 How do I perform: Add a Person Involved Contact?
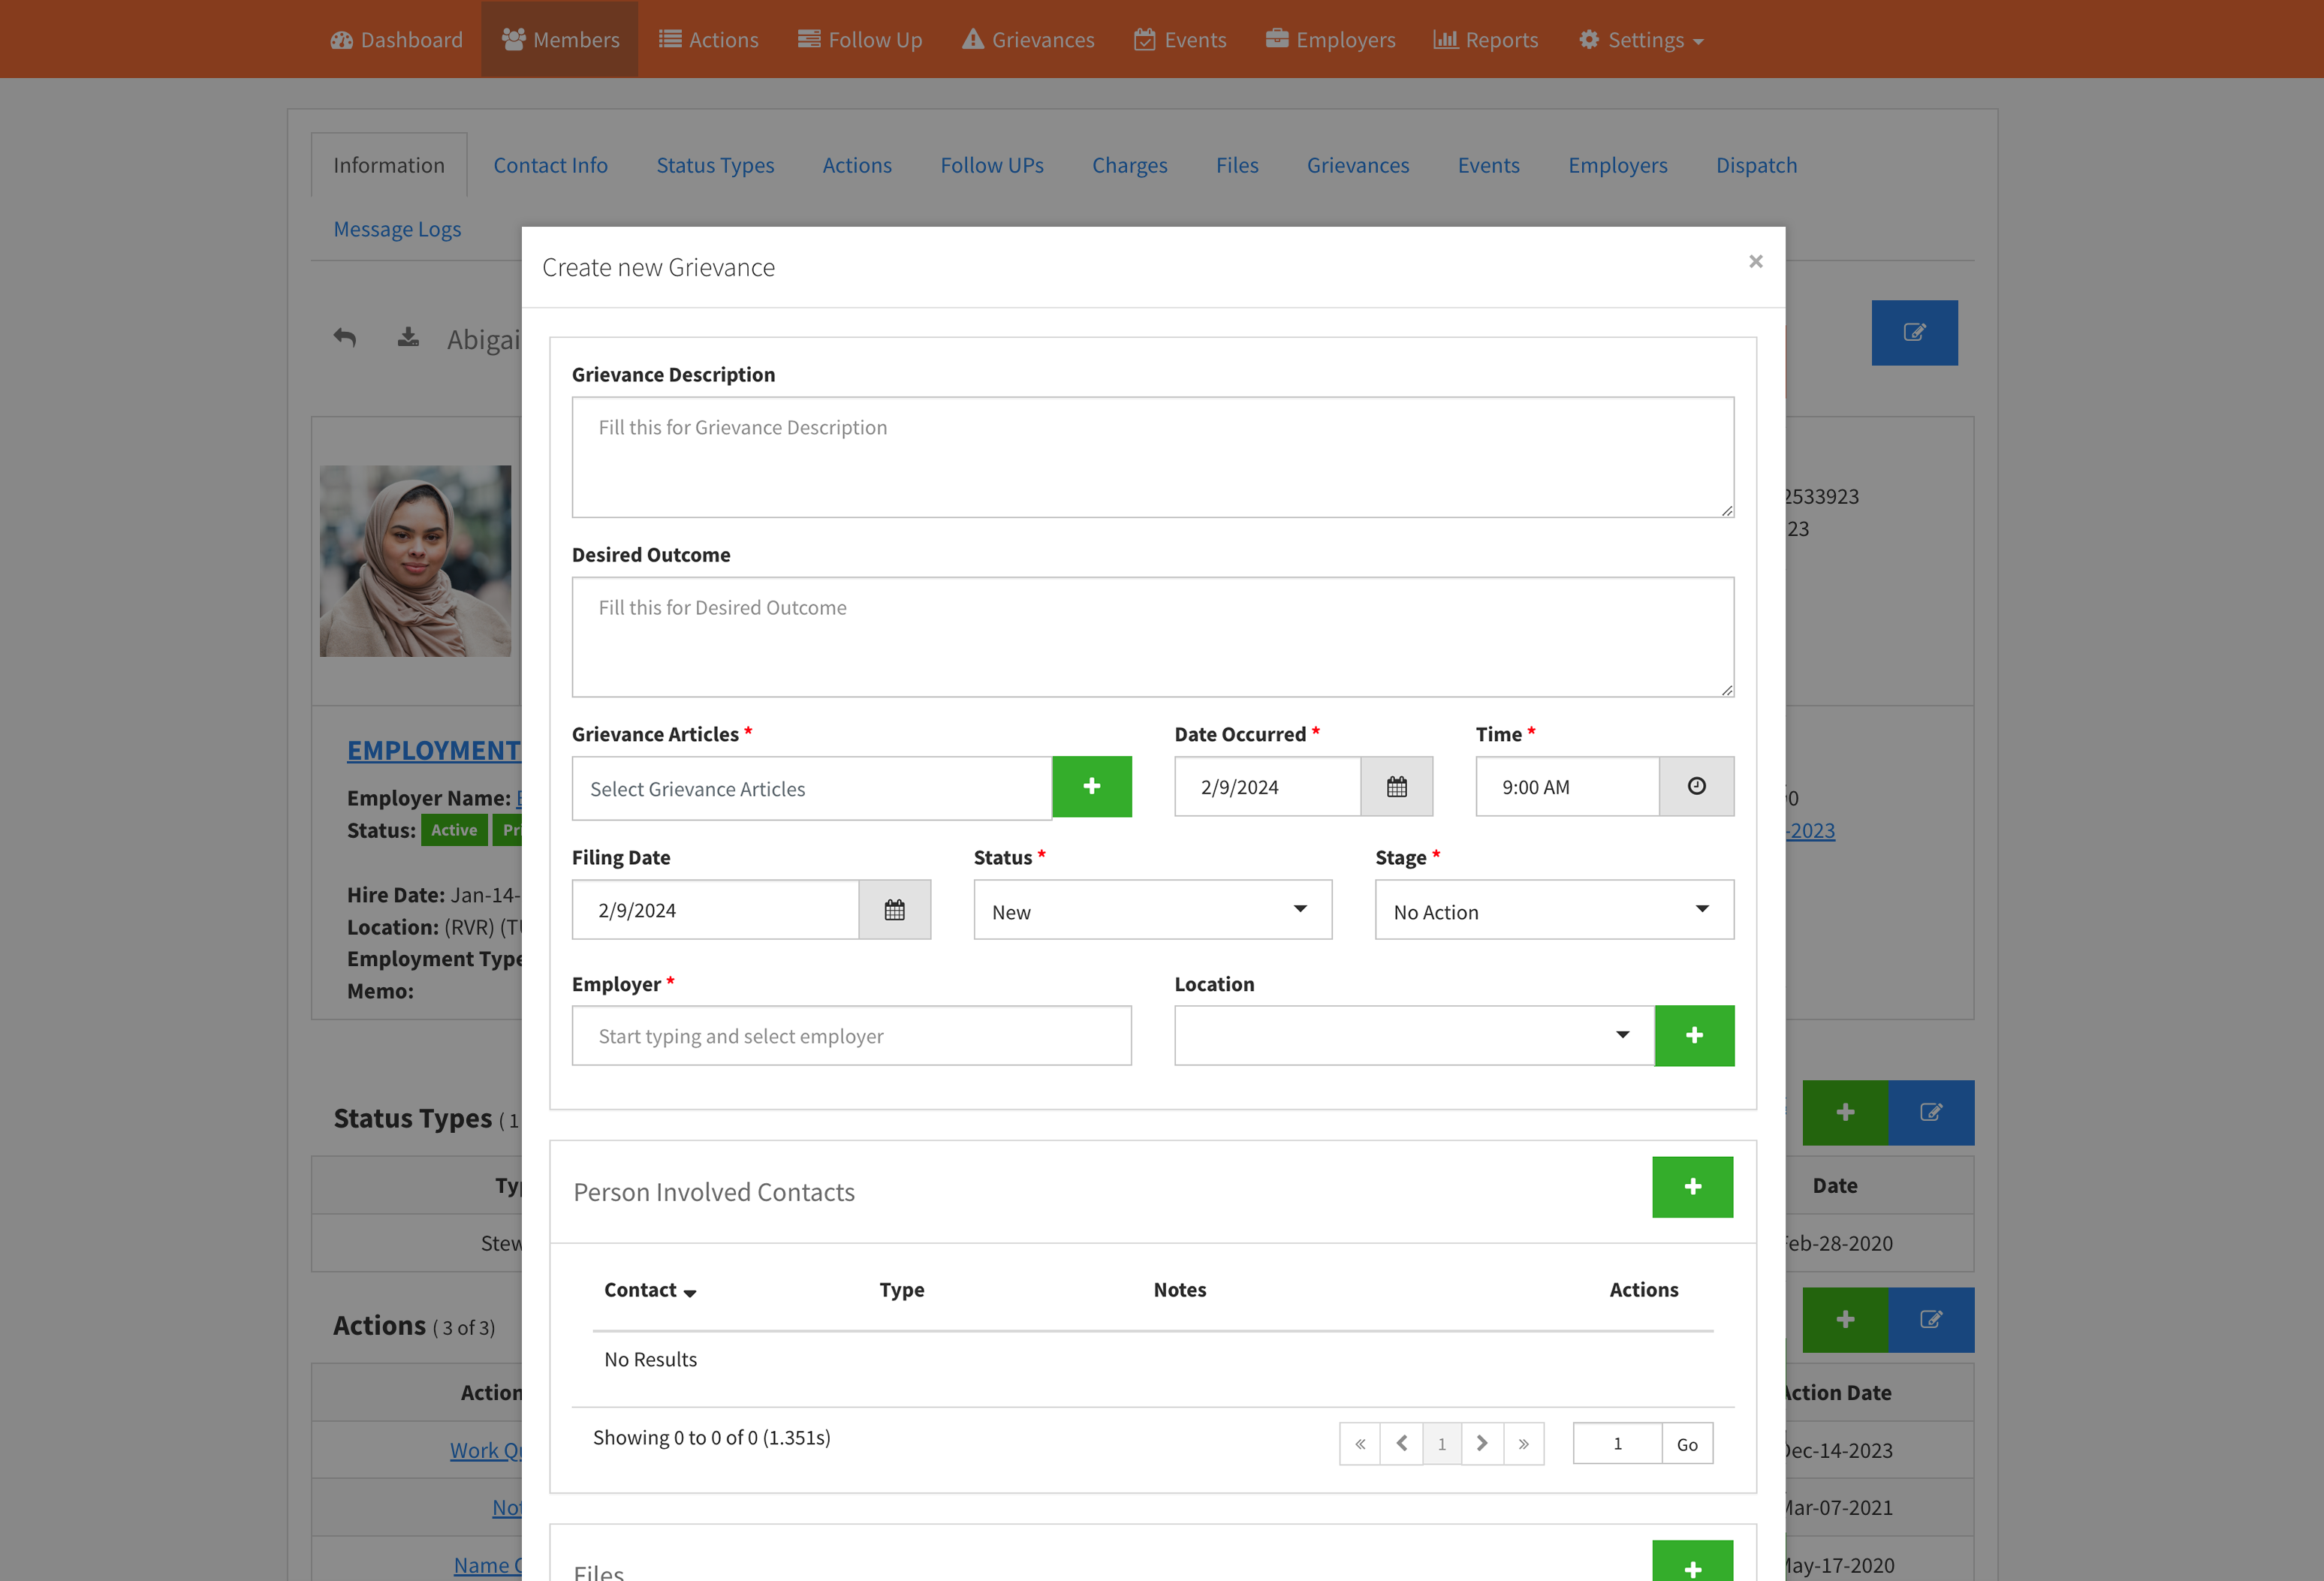coord(1692,1187)
